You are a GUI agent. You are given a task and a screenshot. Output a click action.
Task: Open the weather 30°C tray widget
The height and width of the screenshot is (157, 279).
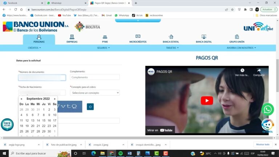pos(206,153)
